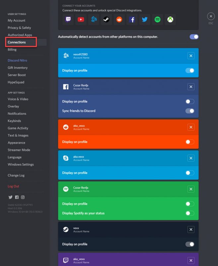Connect a YouTube account icon

pos(81,20)
